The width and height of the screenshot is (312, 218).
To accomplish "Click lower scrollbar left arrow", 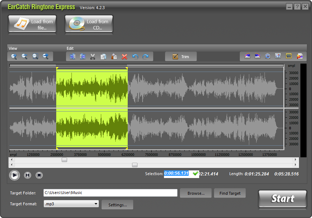I will (x=12, y=165).
